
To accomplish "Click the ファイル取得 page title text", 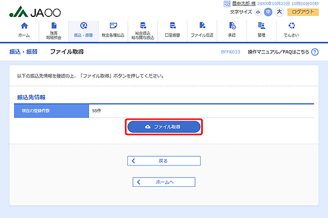I will pyautogui.click(x=67, y=51).
